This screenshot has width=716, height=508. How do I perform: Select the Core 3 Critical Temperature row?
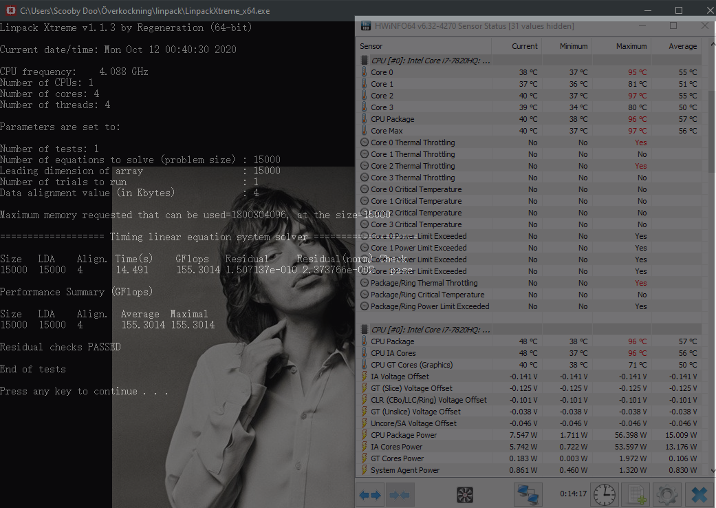529,224
